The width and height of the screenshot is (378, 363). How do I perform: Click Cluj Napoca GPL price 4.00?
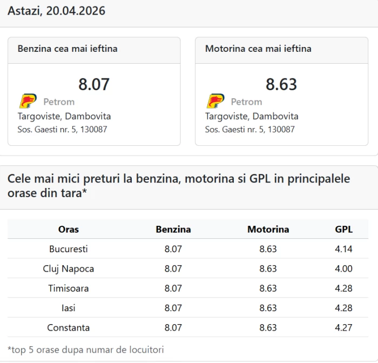pyautogui.click(x=343, y=268)
